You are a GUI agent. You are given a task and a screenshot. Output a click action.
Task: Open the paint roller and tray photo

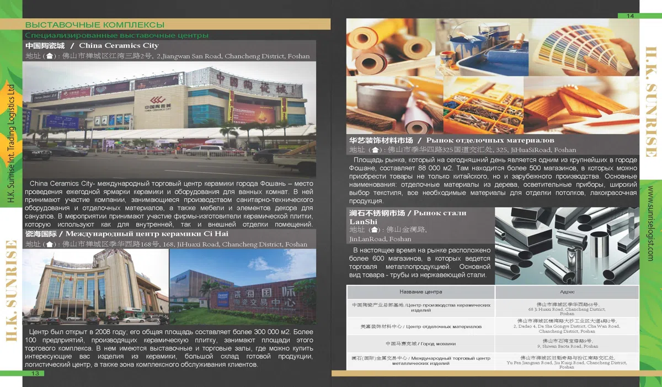tap(481, 47)
